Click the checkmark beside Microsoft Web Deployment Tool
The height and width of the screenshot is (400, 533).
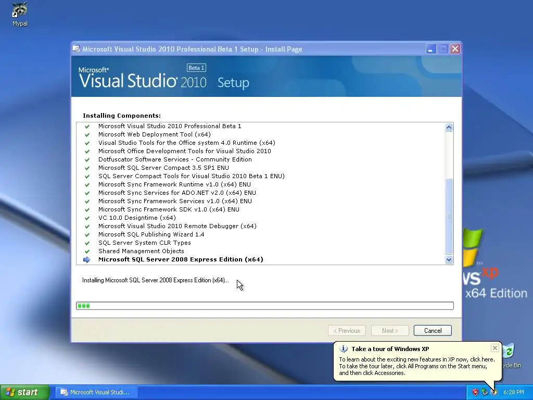pyautogui.click(x=87, y=135)
